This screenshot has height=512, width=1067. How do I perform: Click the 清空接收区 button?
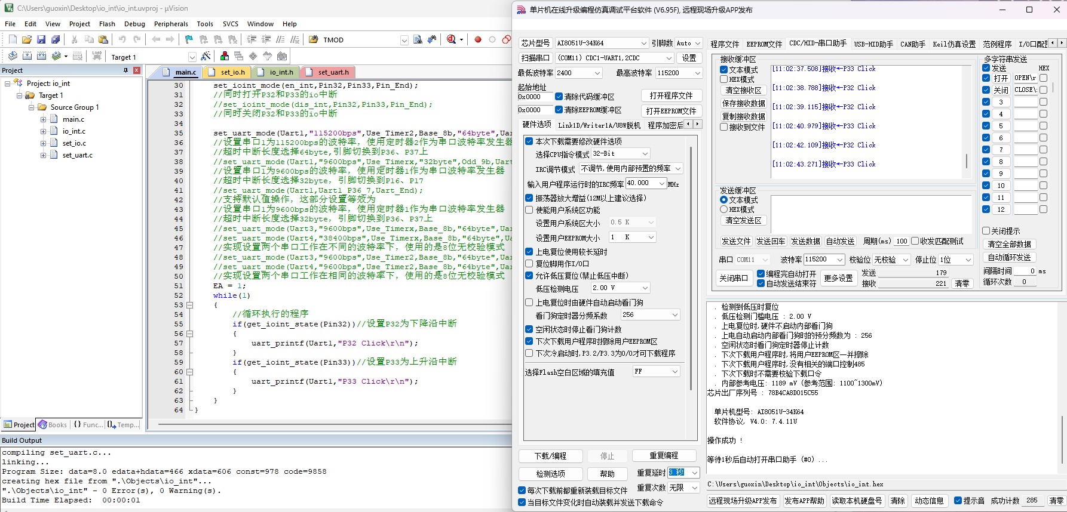[x=743, y=90]
